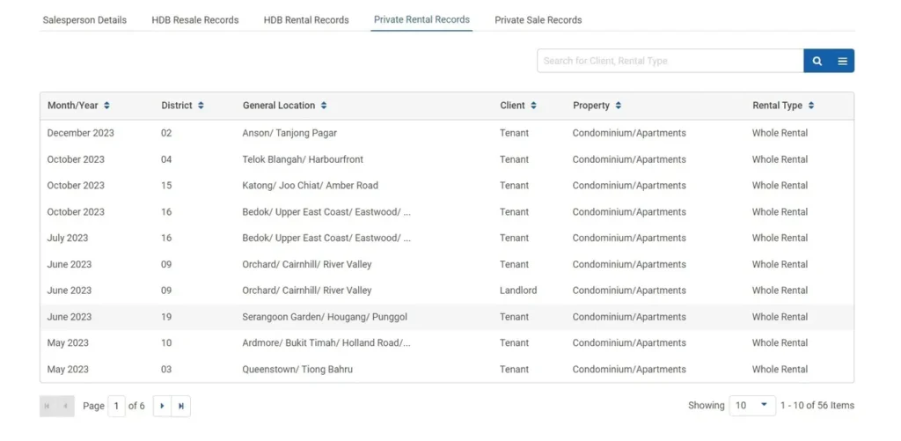Jump to last page arrow
This screenshot has height=441, width=901.
[181, 406]
